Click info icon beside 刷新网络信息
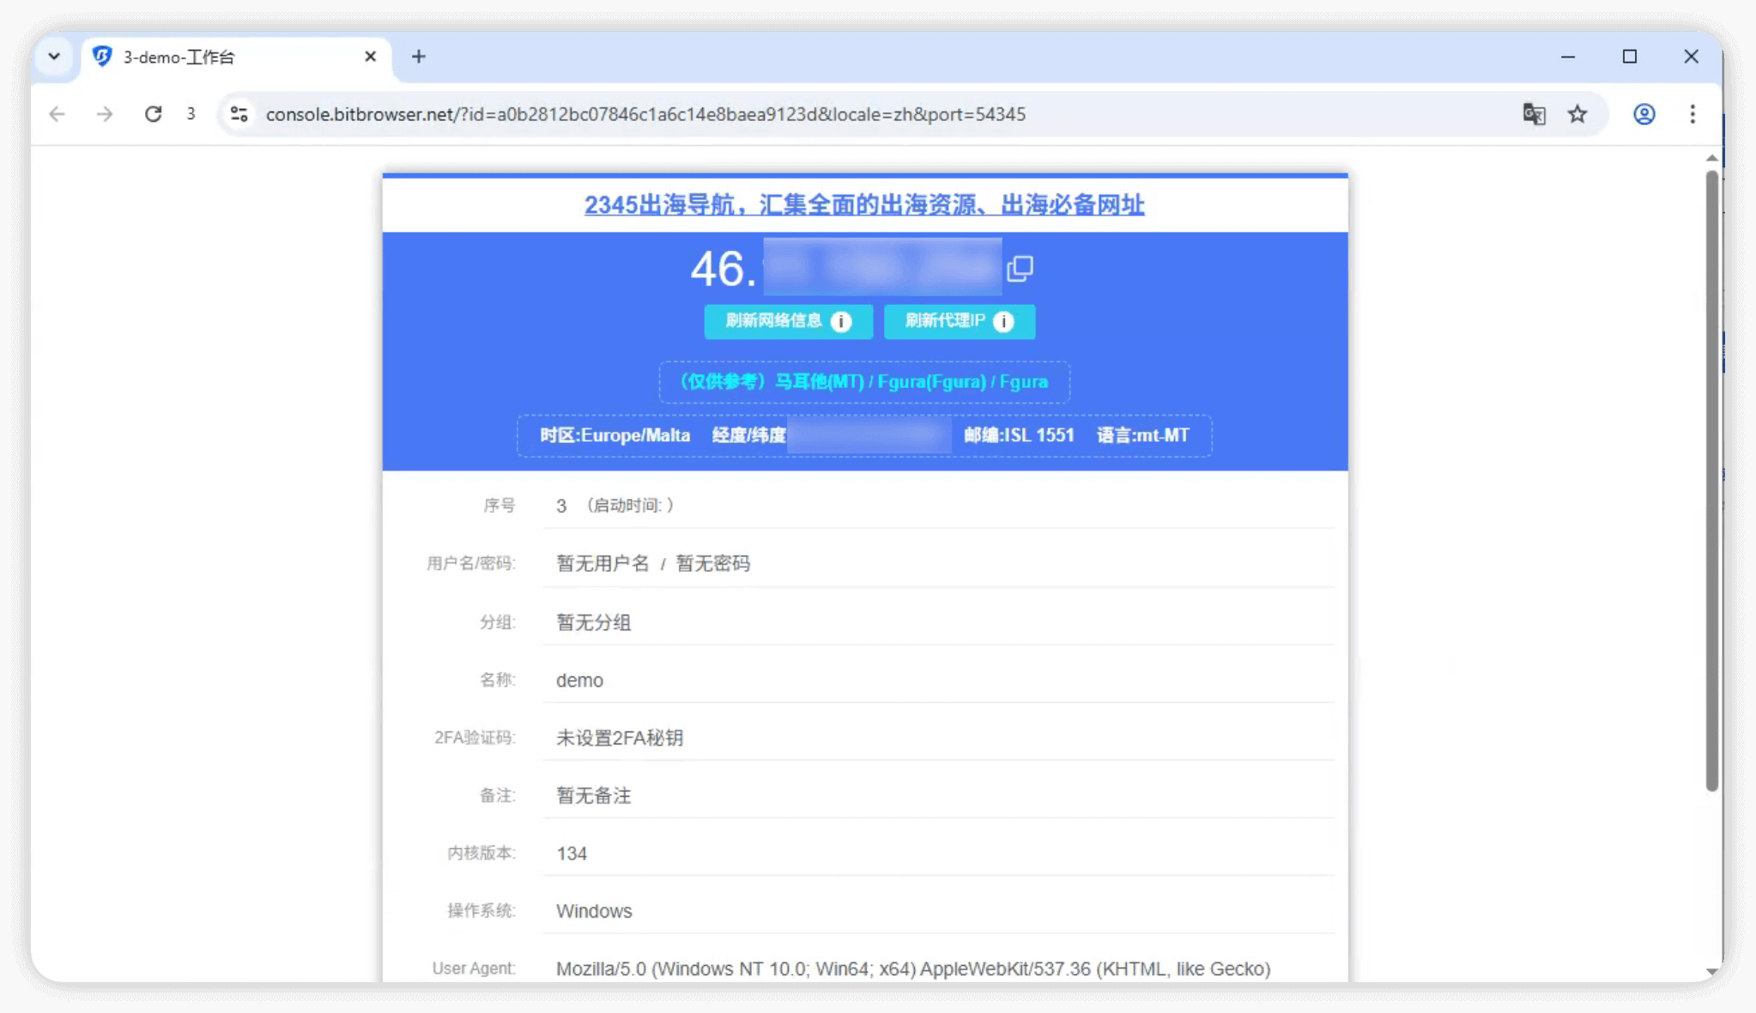The width and height of the screenshot is (1756, 1013). coord(841,321)
